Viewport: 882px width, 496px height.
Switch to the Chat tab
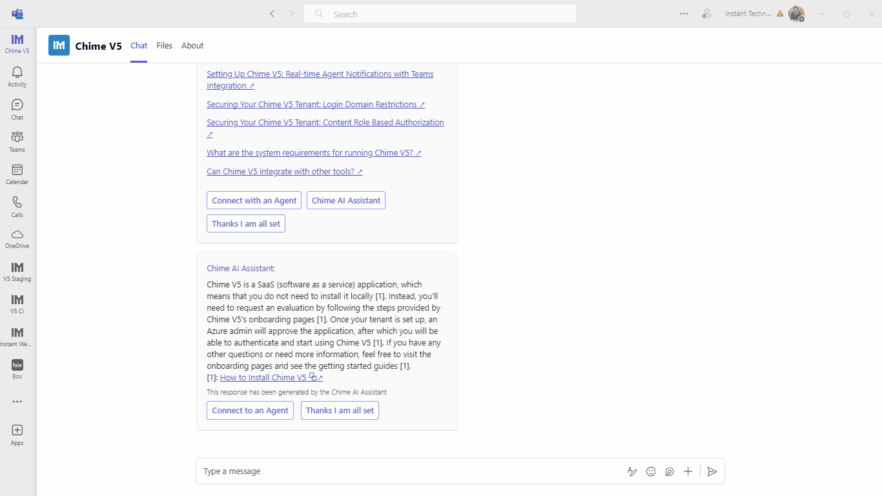coord(139,46)
